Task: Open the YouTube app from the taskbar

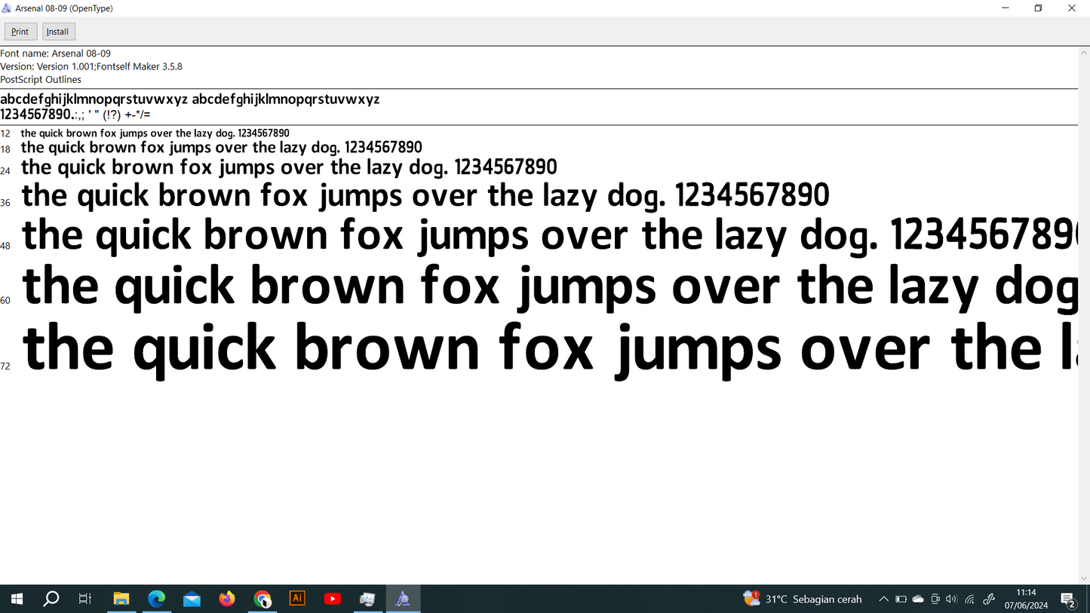Action: 332,599
